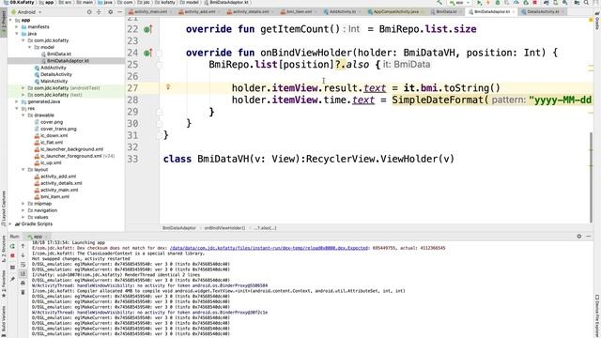
Task: Select DetailsActivity in project tree
Action: [x=56, y=74]
